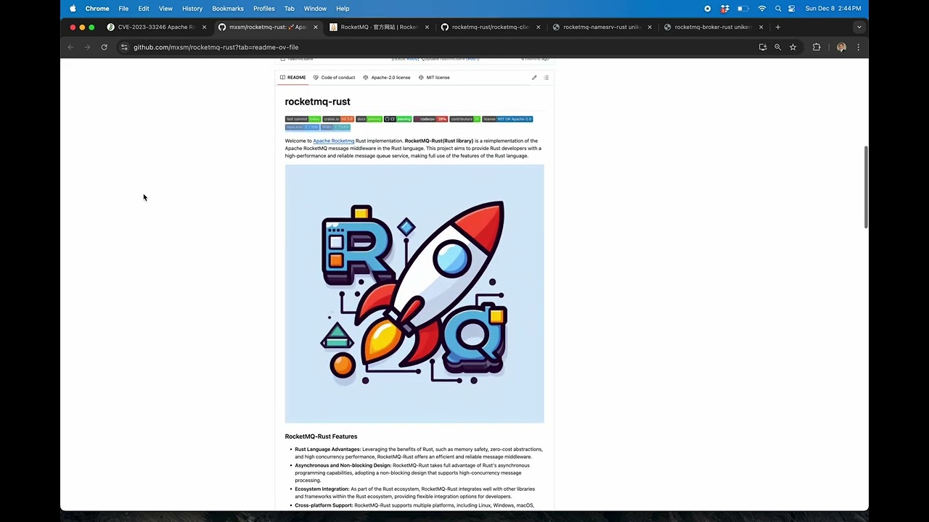The height and width of the screenshot is (522, 929).
Task: Open the Tab menu
Action: (289, 9)
